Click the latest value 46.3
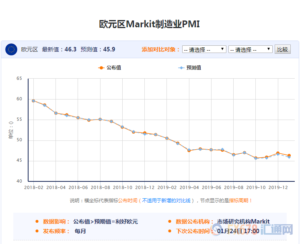 coord(70,49)
